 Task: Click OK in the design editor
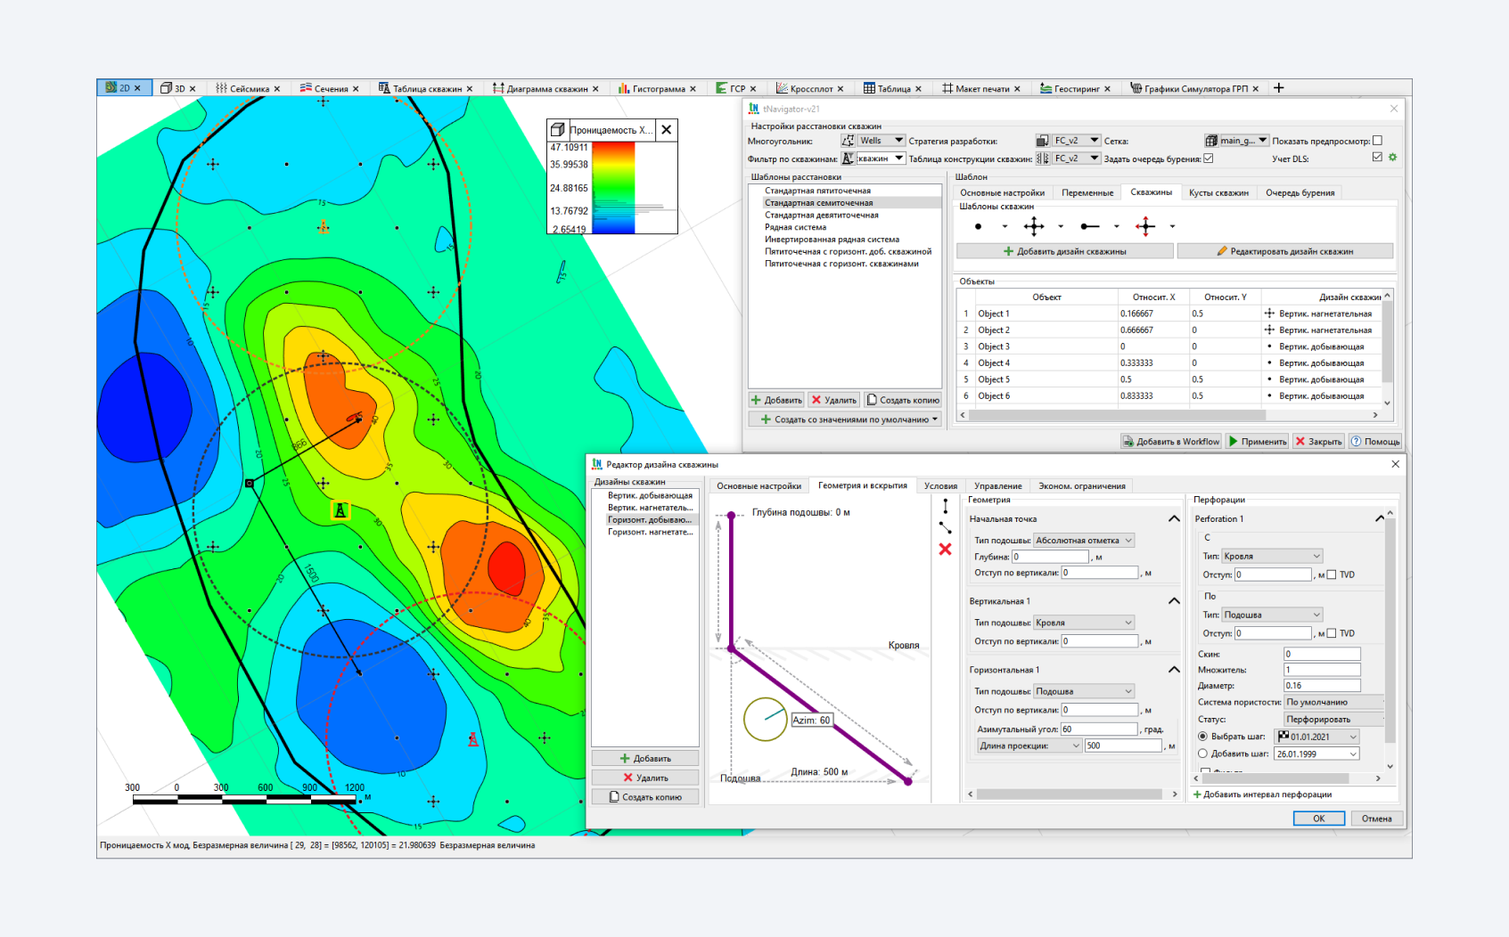1318,819
